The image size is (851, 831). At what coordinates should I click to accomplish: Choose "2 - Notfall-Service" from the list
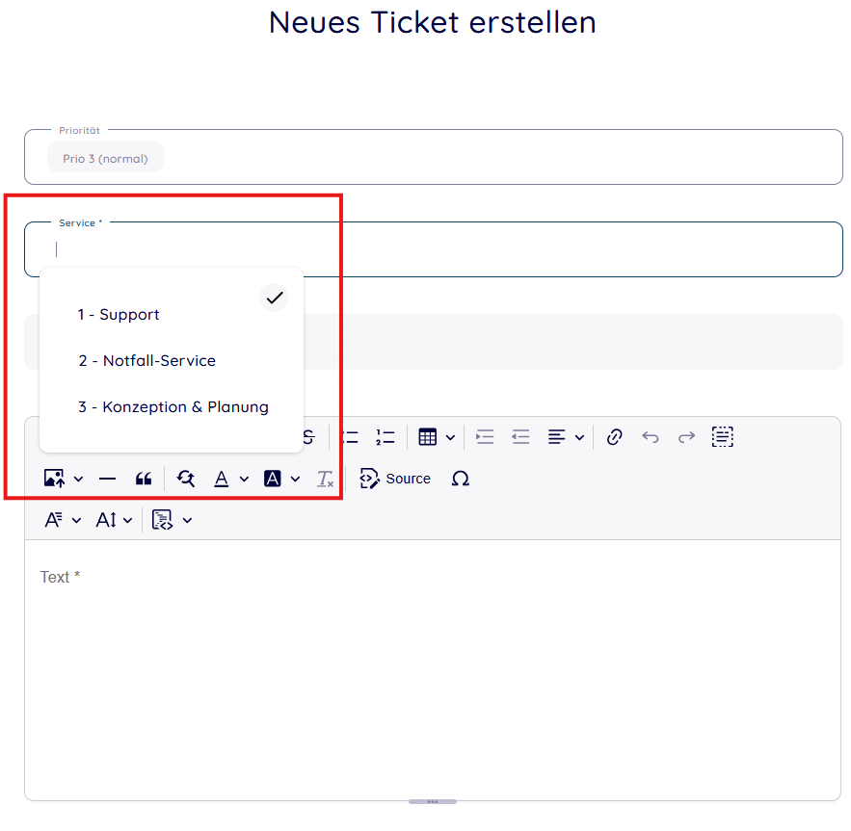tap(146, 361)
